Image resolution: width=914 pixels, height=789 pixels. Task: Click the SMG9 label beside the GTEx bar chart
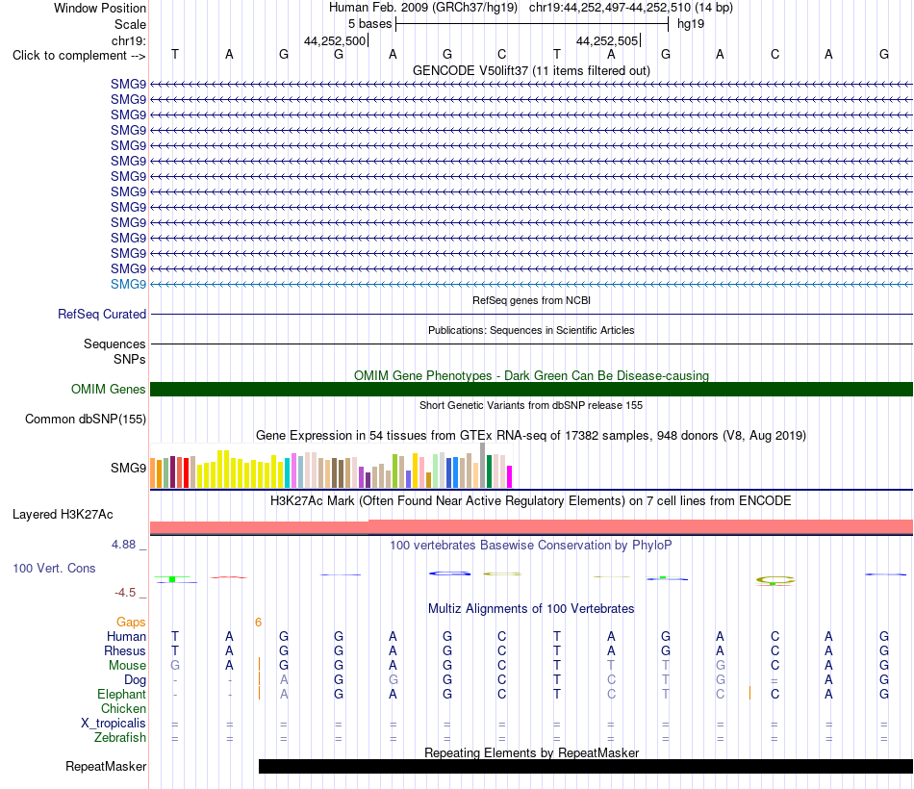coord(128,468)
